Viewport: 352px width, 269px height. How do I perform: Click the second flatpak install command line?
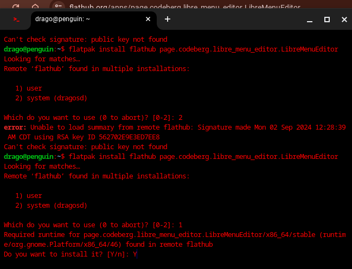coord(171,157)
